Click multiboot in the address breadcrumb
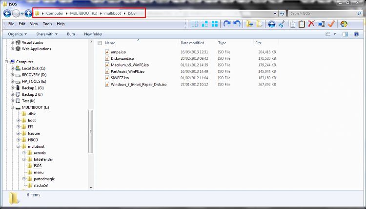The width and height of the screenshot is (366, 209). point(113,13)
